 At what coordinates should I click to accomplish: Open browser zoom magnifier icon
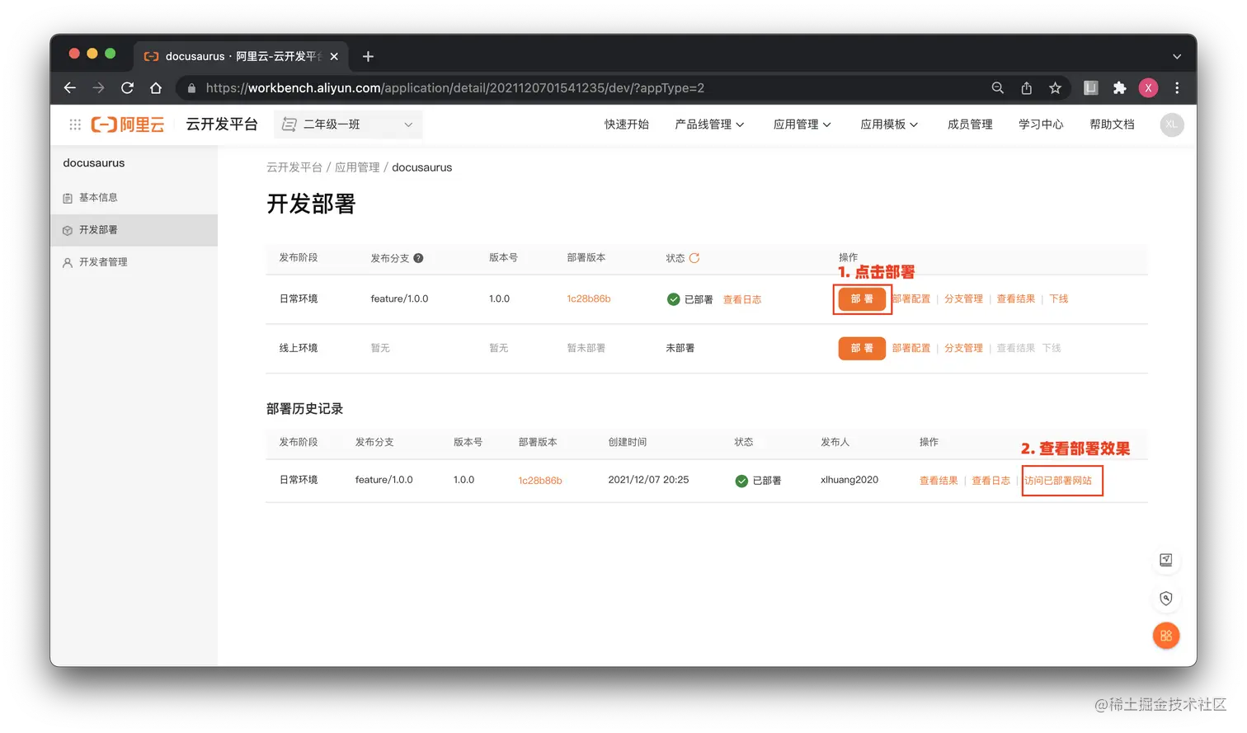click(x=997, y=87)
